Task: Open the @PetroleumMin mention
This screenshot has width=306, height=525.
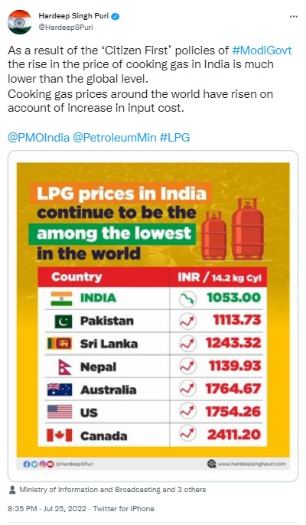Action: (115, 138)
